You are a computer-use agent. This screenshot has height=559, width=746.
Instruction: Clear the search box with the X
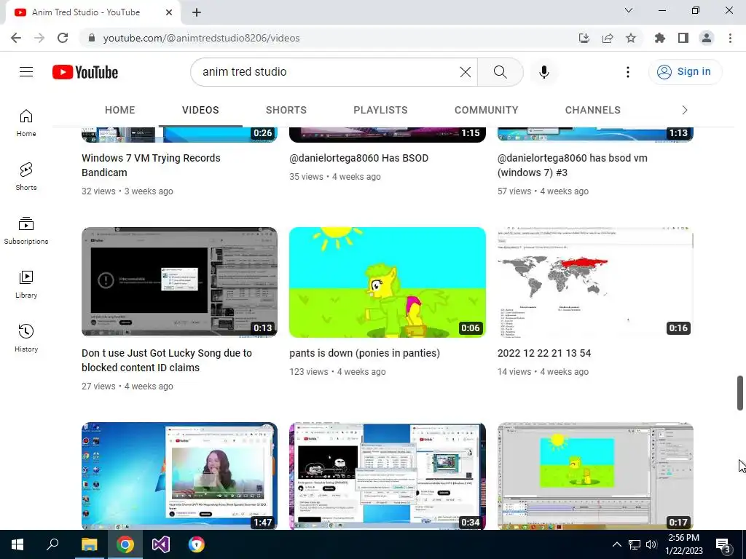coord(466,72)
